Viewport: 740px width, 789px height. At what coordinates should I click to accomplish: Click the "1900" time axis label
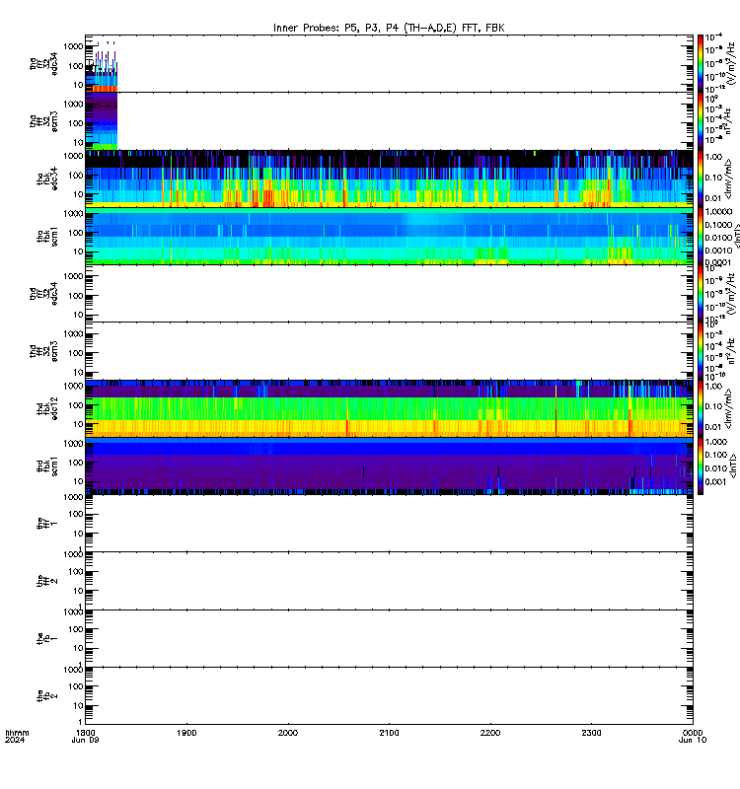coord(186,733)
